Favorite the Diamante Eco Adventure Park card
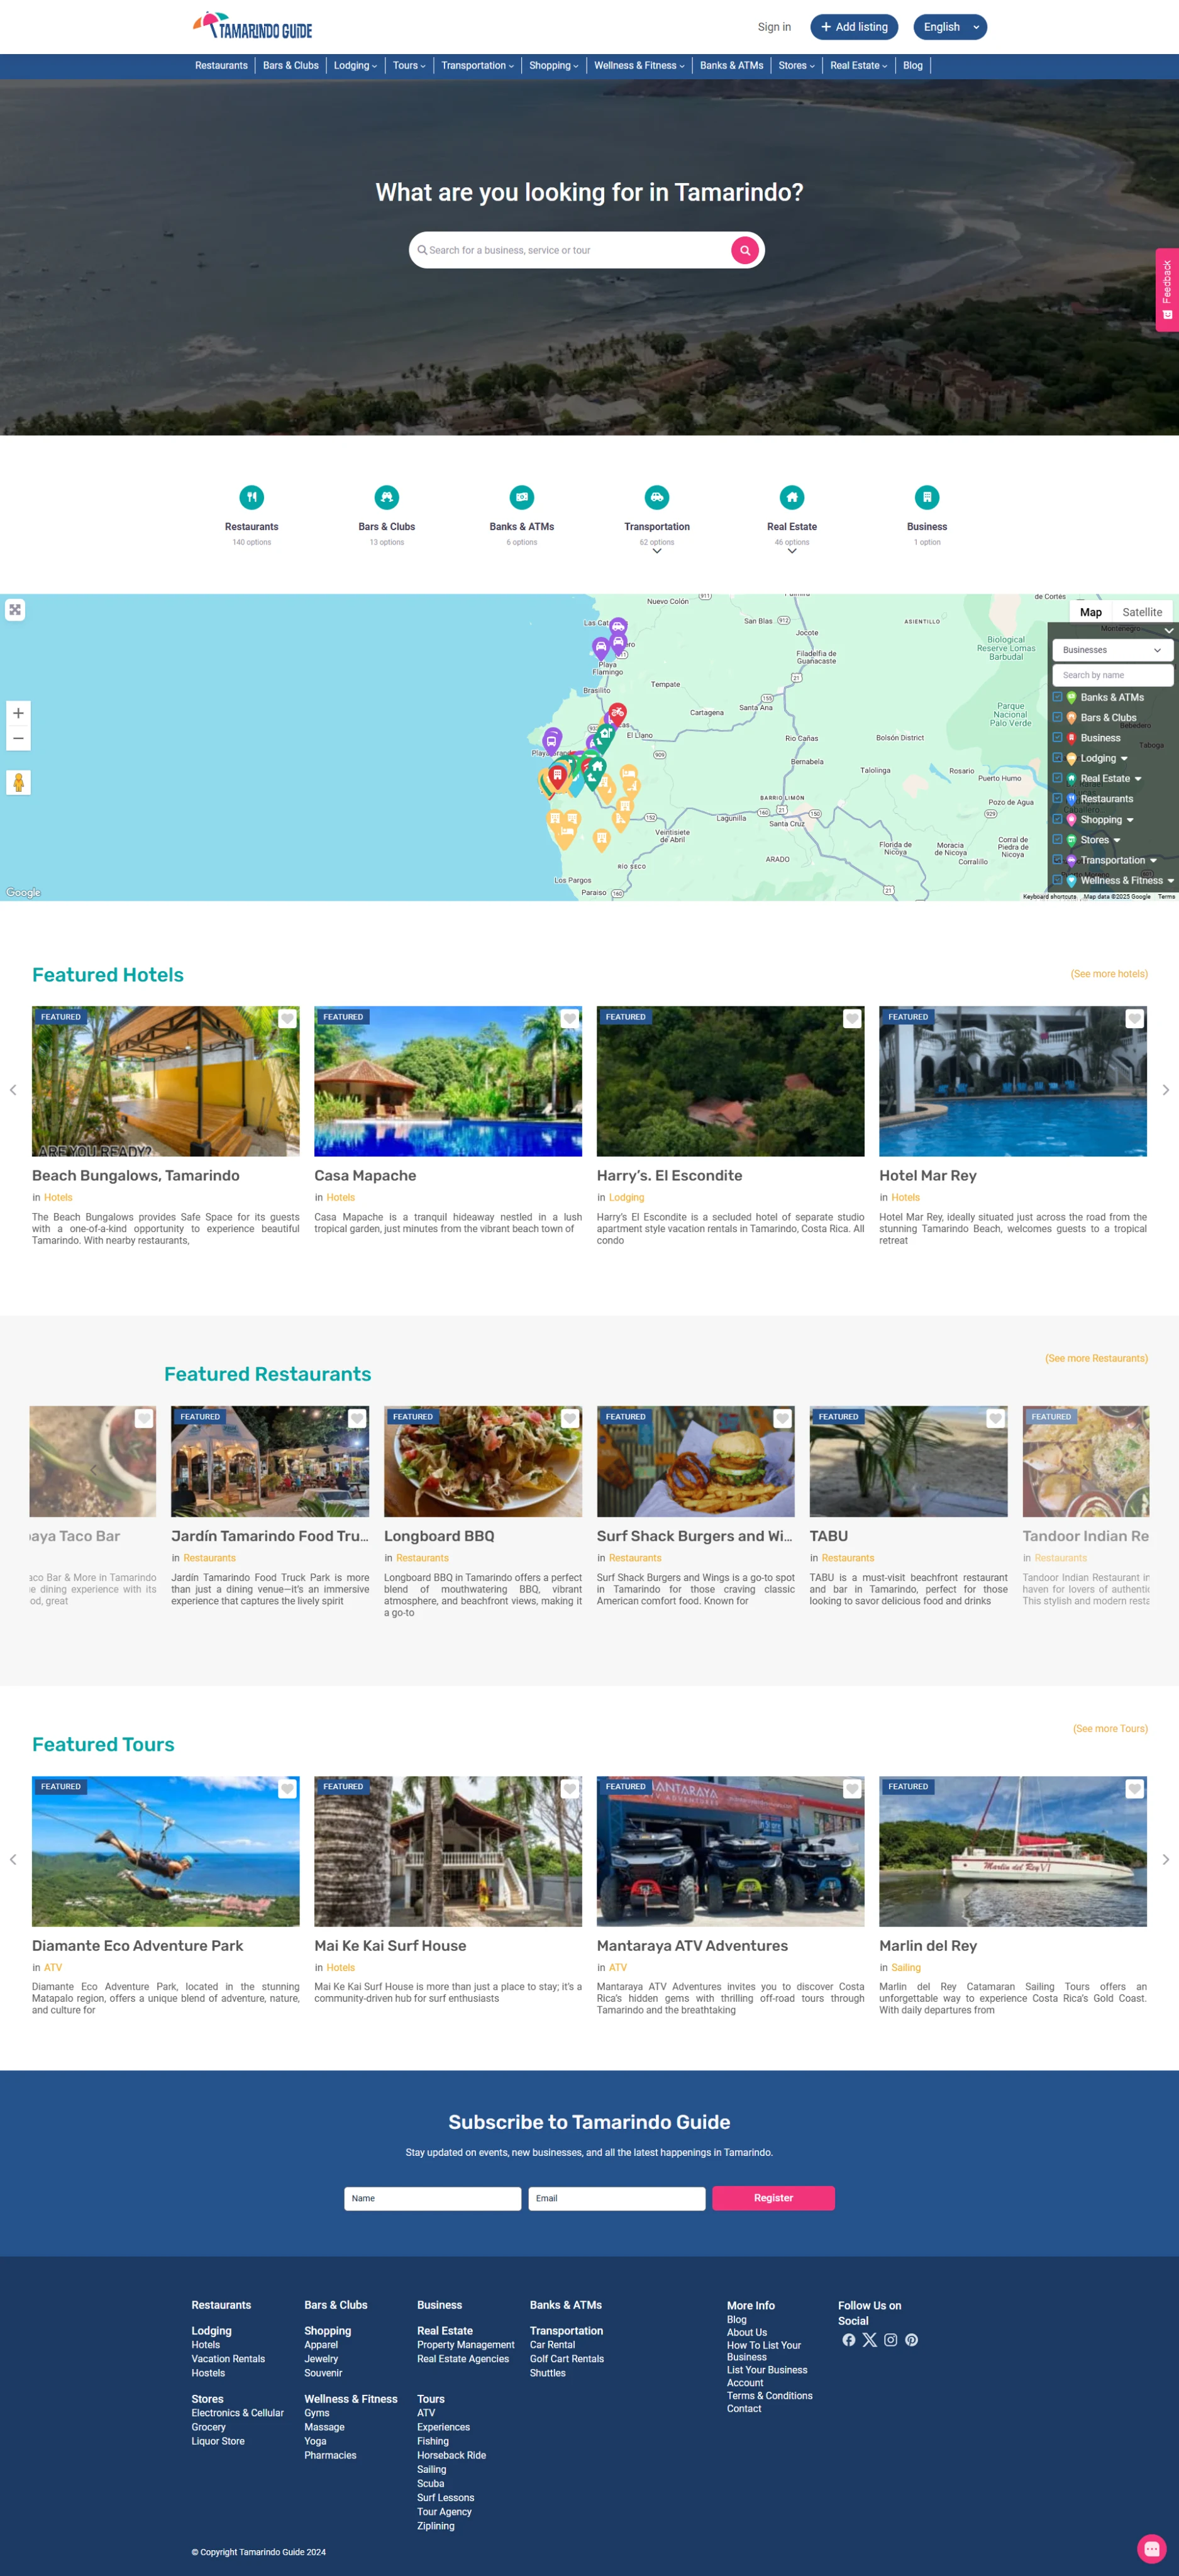This screenshot has width=1179, height=2576. coord(287,1788)
